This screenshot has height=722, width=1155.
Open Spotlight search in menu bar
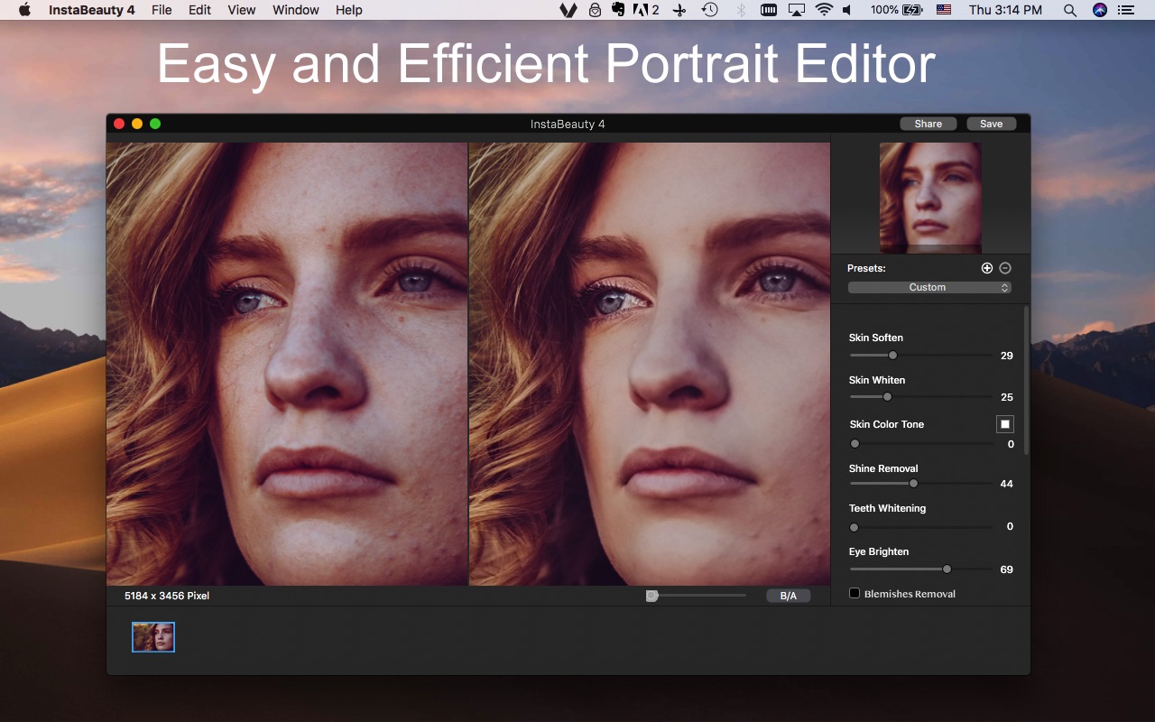(x=1070, y=10)
